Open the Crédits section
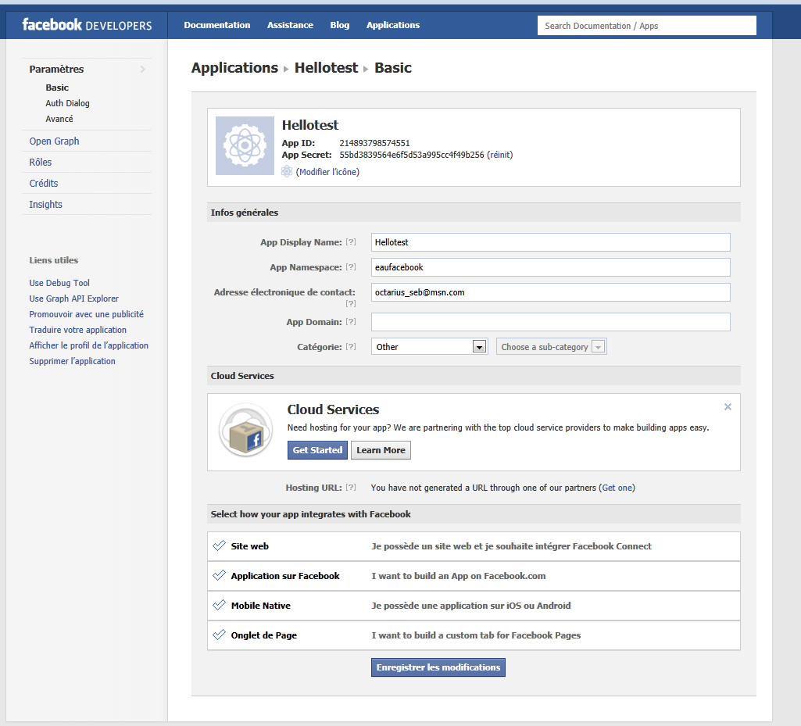801x726 pixels. [44, 183]
